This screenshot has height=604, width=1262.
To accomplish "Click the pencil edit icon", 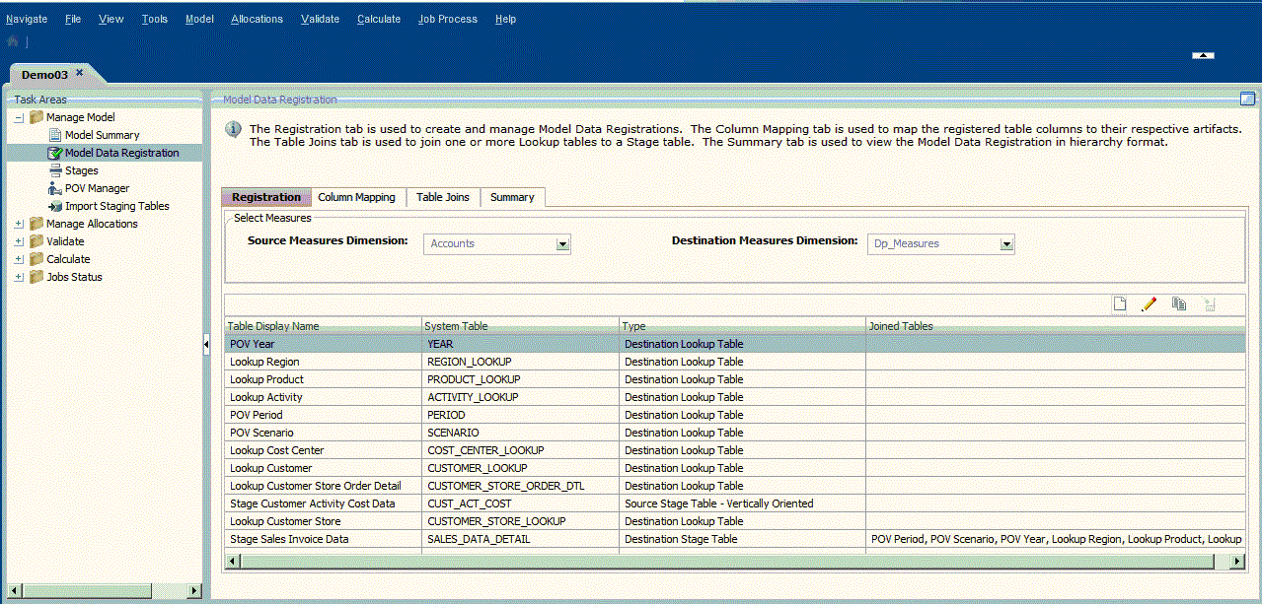I will 1149,304.
